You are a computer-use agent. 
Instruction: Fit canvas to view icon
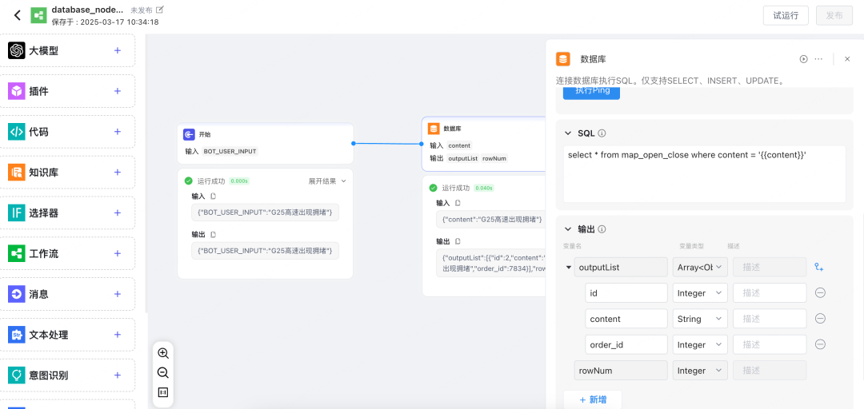click(x=163, y=392)
